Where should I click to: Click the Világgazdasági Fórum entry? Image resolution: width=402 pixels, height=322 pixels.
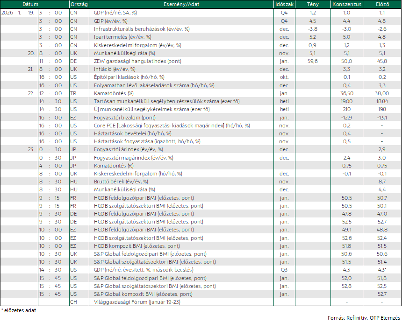click(137, 302)
